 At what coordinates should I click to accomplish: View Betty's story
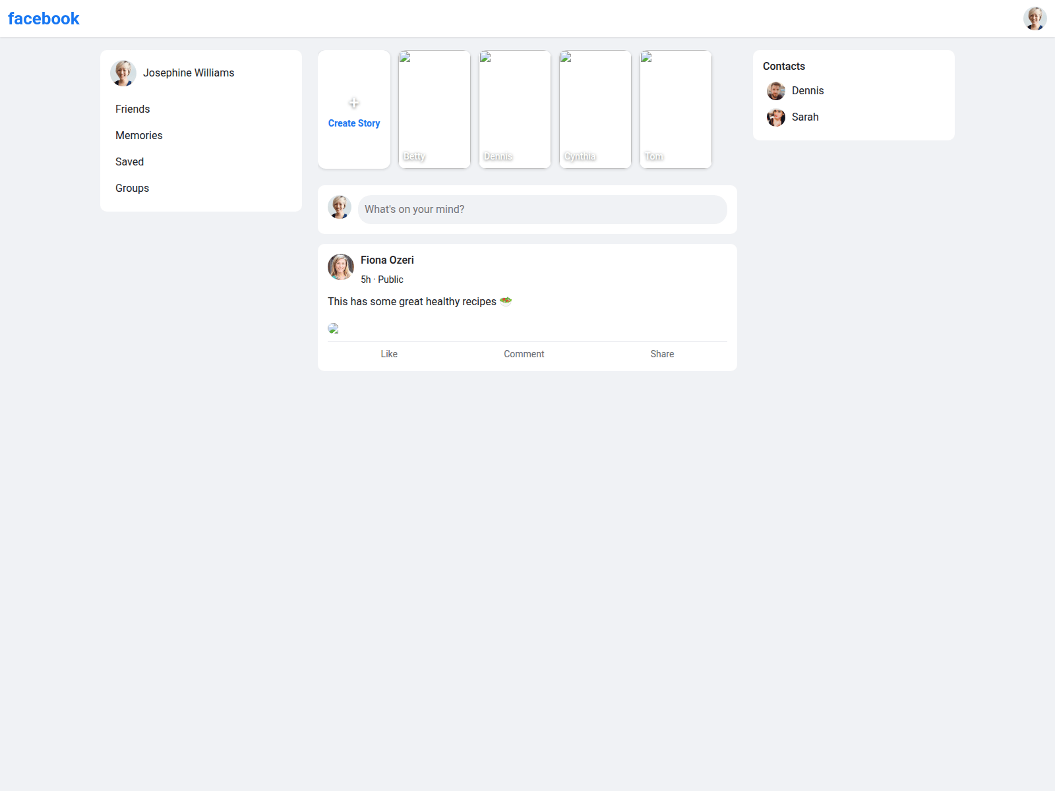click(435, 109)
